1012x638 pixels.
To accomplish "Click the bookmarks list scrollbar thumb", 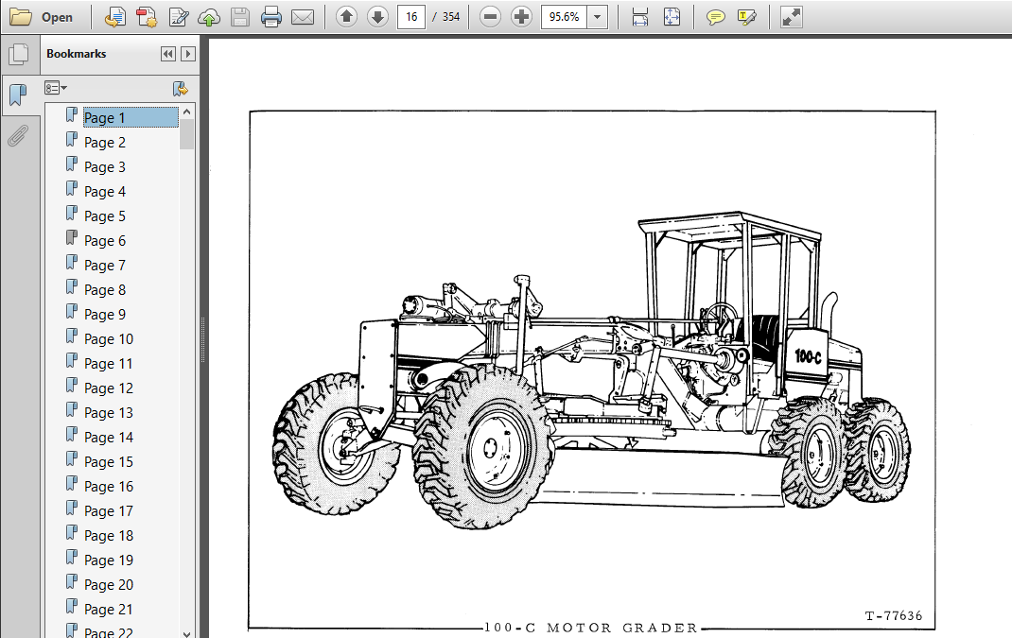I will 186,134.
